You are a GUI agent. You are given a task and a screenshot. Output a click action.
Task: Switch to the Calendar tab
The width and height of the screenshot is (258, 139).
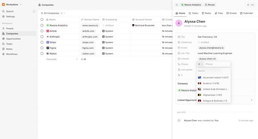click(247, 13)
